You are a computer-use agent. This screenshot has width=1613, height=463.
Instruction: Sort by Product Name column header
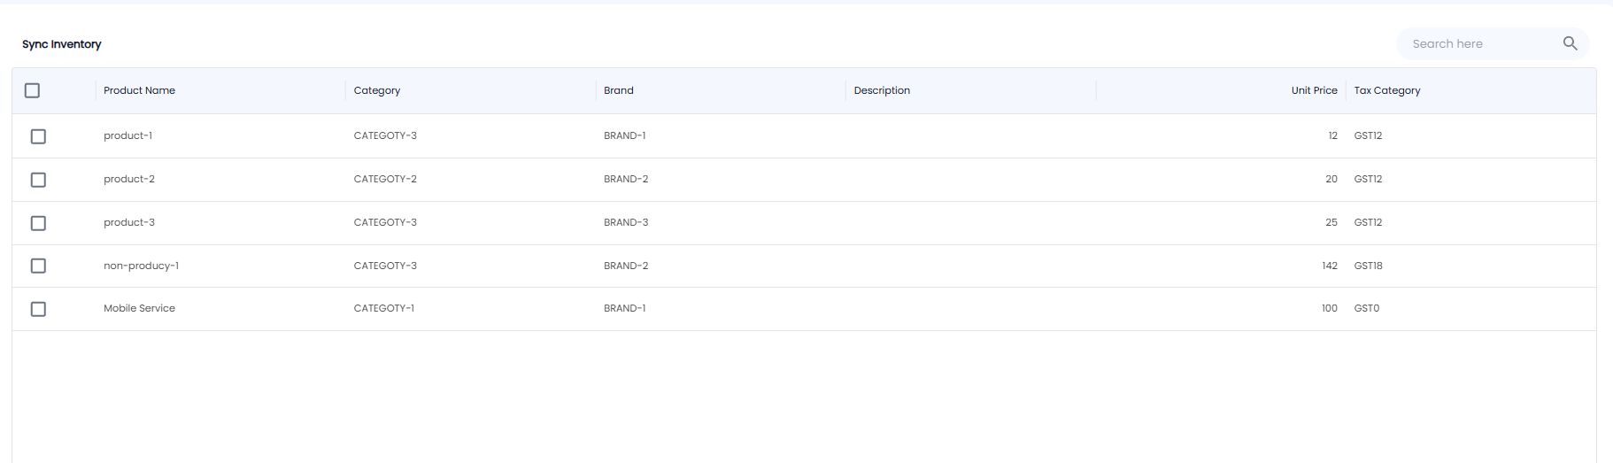(139, 90)
